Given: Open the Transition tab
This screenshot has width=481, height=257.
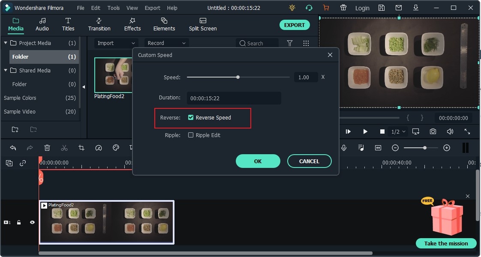Looking at the screenshot, I should coord(99,24).
